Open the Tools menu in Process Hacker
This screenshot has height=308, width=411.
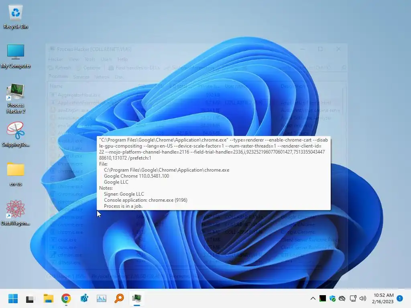point(90,59)
